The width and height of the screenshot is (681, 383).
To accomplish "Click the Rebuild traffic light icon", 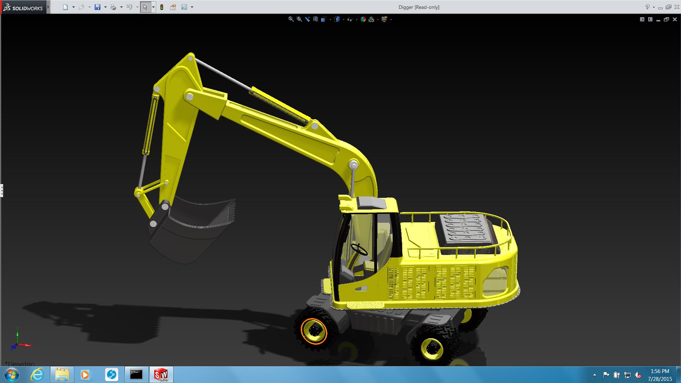I will (162, 7).
